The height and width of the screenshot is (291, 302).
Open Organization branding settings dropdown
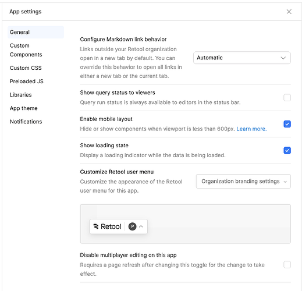243,181
